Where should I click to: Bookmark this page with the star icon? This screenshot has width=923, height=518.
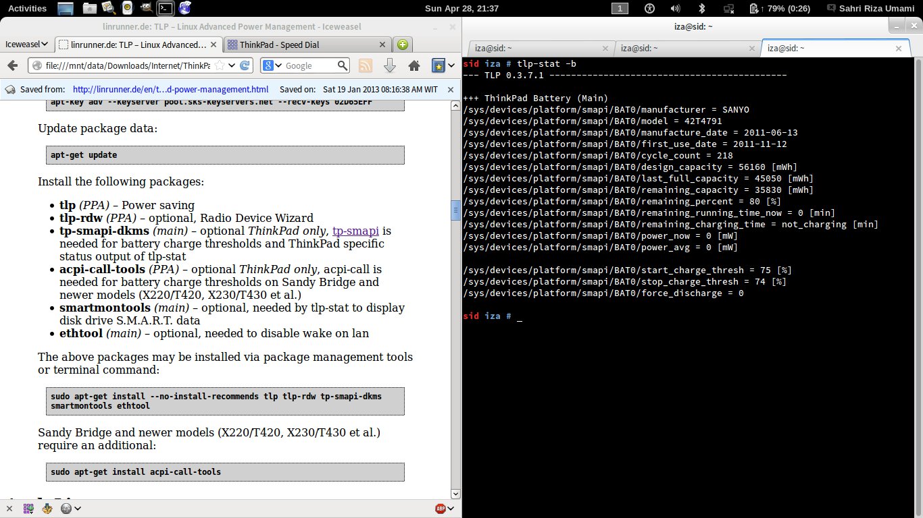(220, 65)
